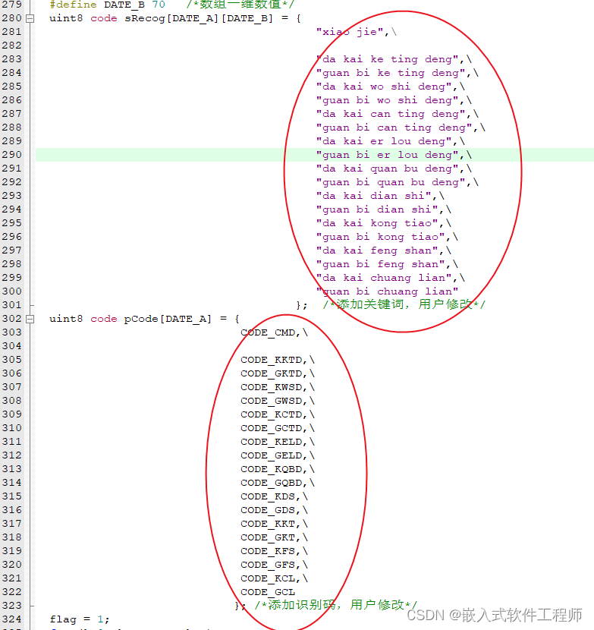The width and height of the screenshot is (594, 630).
Task: Click the CODE_GCTD entry
Action: (x=271, y=428)
